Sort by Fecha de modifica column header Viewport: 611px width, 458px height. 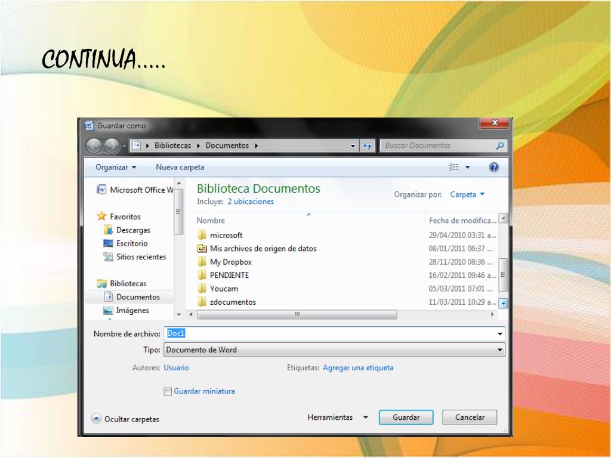[x=461, y=220]
